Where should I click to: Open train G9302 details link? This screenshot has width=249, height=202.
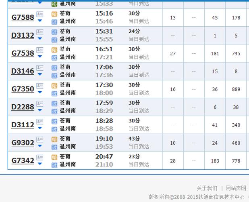tap(23, 143)
